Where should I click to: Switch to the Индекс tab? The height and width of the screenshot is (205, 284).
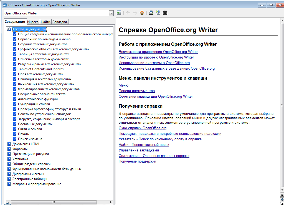pyautogui.click(x=33, y=22)
